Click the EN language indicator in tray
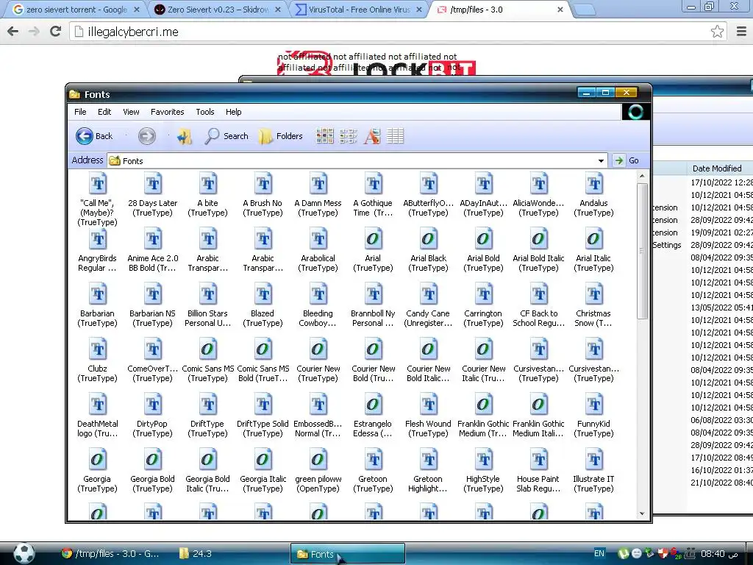 pos(599,553)
